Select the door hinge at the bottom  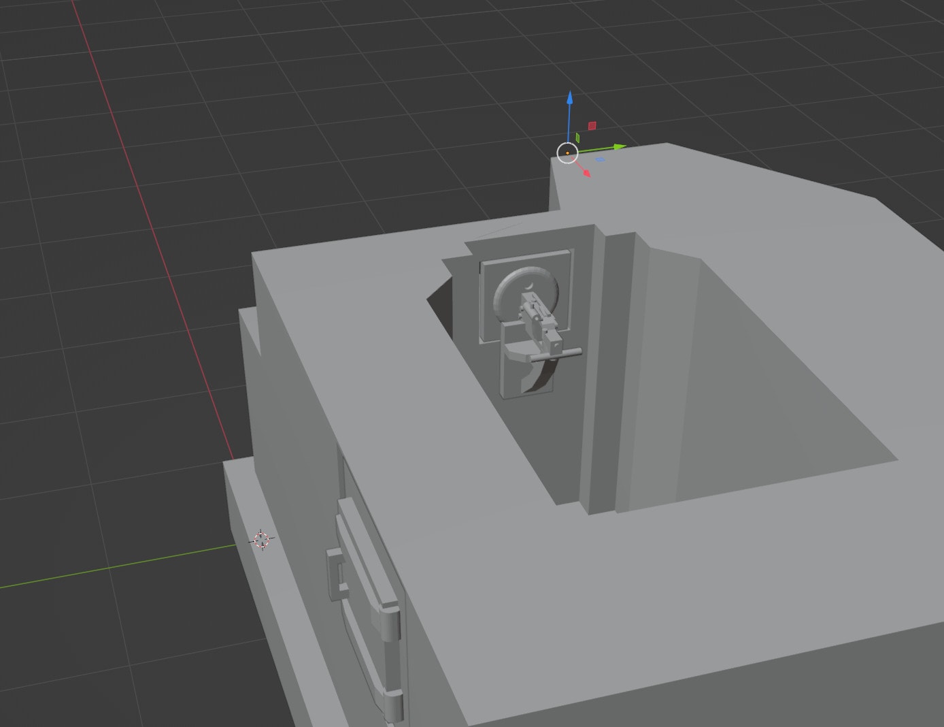(x=392, y=707)
